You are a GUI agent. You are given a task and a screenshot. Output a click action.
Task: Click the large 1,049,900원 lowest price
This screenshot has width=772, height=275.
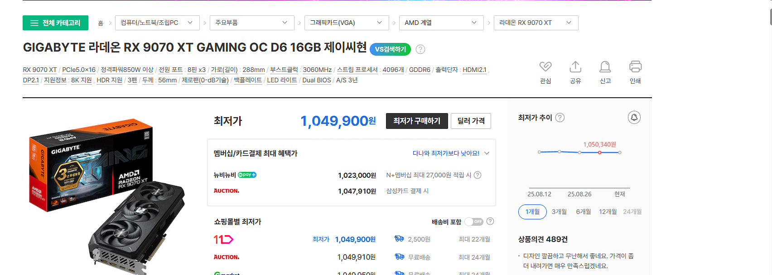point(338,121)
